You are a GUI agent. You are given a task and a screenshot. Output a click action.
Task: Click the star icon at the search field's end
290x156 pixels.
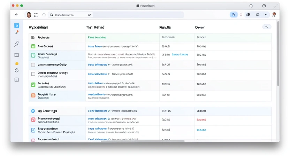(90, 15)
